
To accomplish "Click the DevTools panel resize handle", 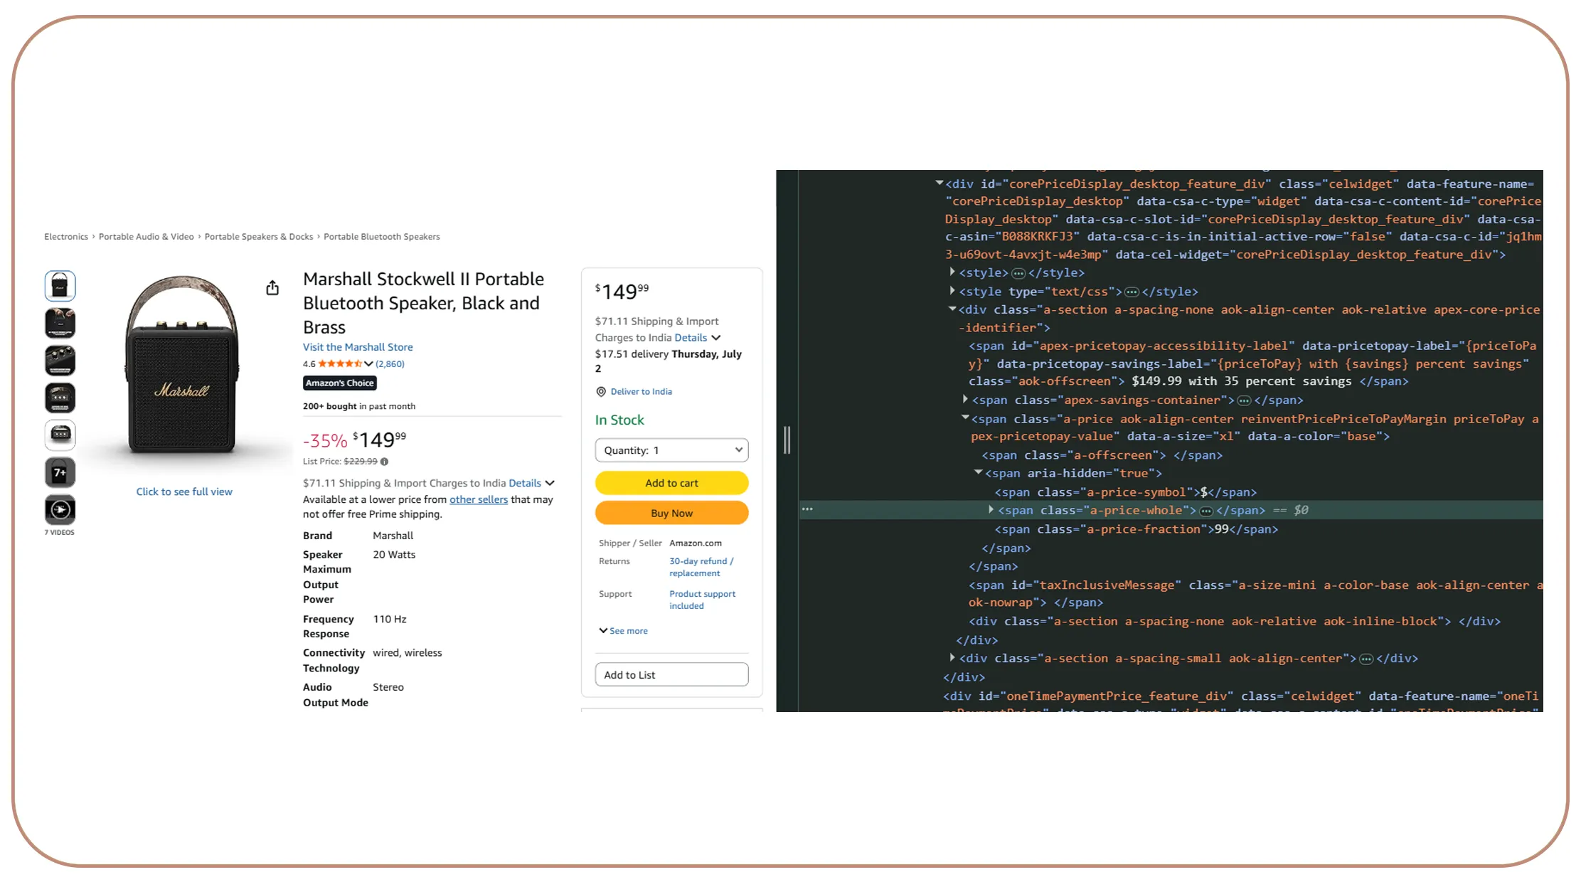I will [x=787, y=440].
